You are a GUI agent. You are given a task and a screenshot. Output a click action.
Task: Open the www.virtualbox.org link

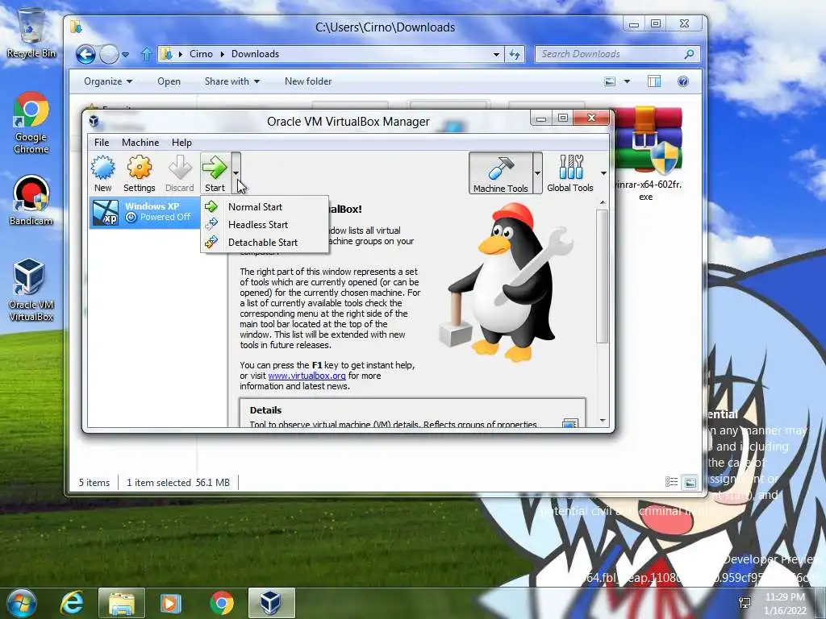(x=307, y=376)
